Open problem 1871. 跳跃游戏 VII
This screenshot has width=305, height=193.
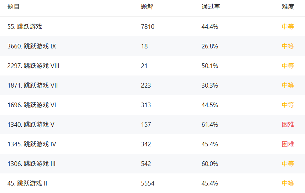[32, 85]
